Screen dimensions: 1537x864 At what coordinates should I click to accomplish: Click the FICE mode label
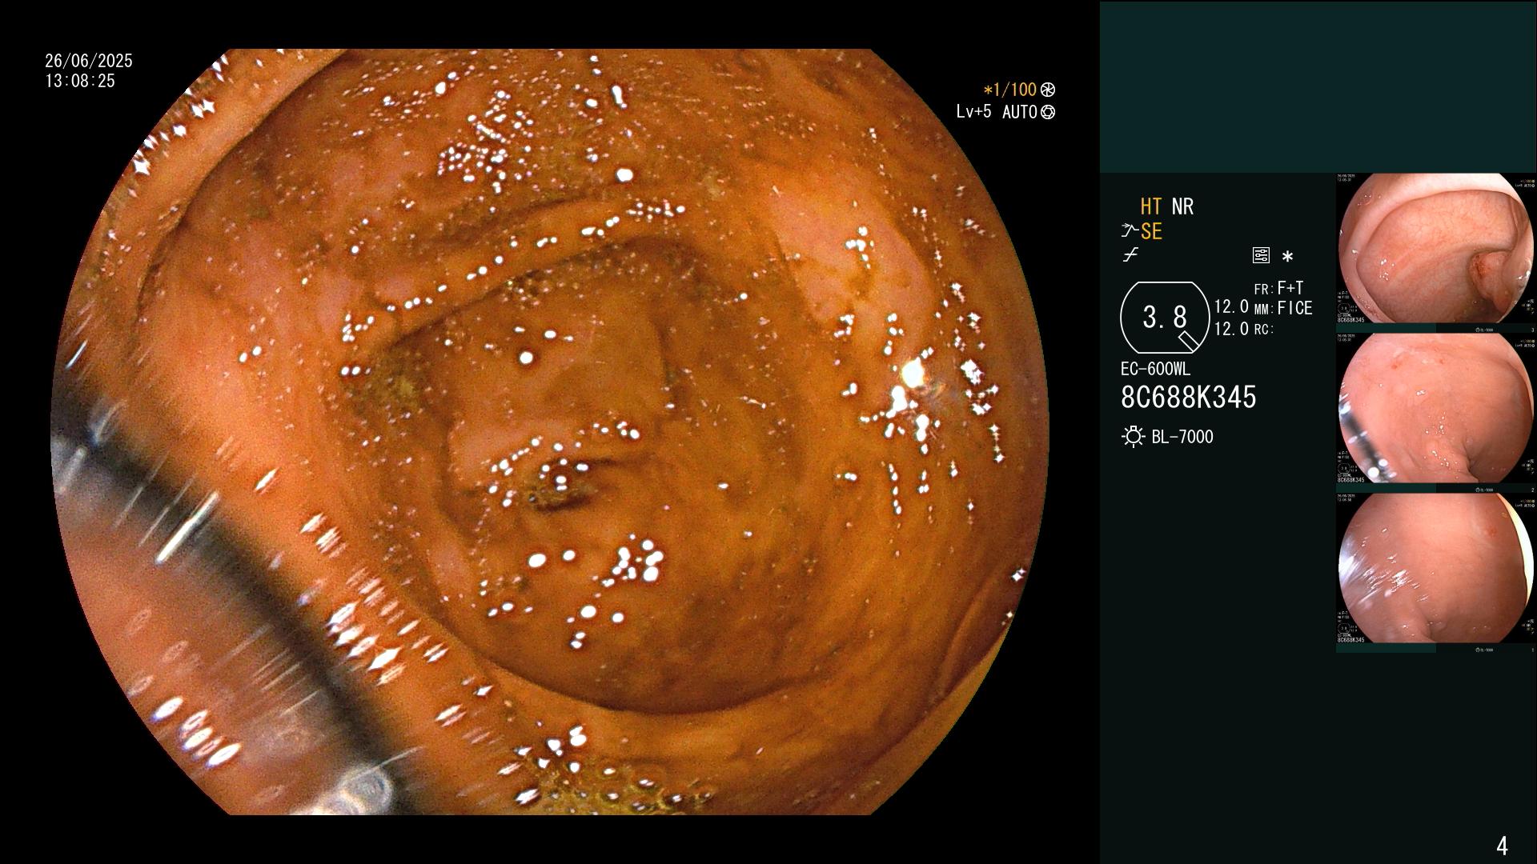click(x=1294, y=308)
